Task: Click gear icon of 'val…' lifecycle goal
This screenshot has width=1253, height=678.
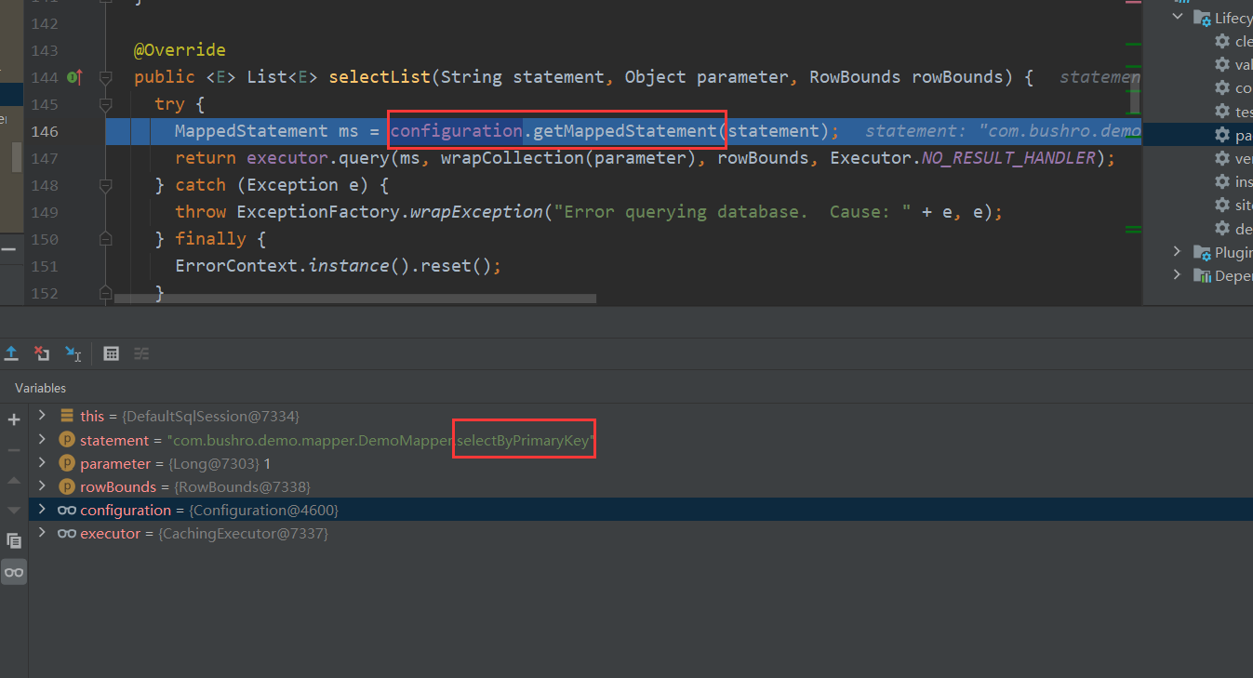Action: [1222, 64]
